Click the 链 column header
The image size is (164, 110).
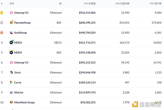pos(60,4)
